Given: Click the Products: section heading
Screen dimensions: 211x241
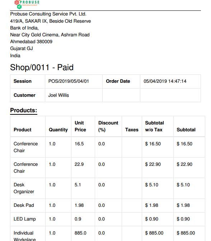Looking at the screenshot, I should 24,110.
